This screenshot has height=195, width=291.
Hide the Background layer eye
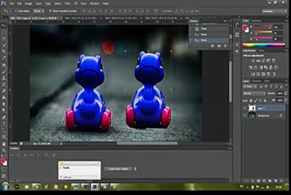245,115
